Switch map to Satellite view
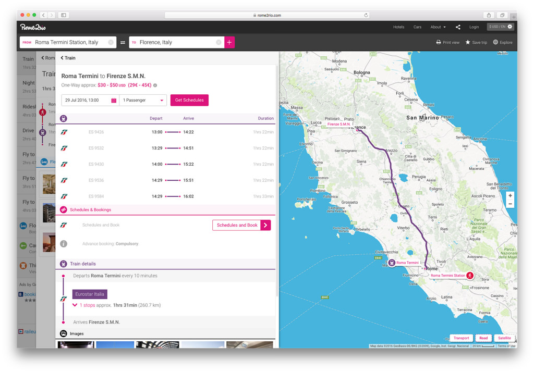 point(504,338)
